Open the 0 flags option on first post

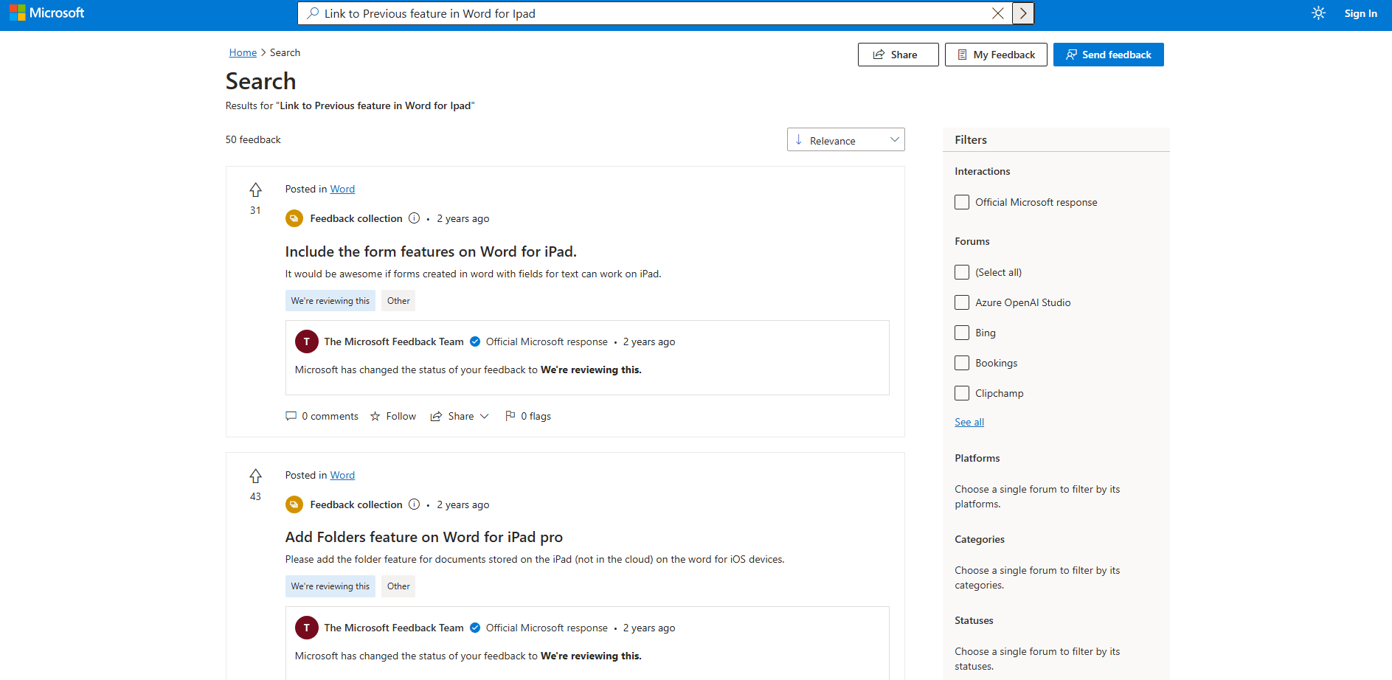[528, 416]
